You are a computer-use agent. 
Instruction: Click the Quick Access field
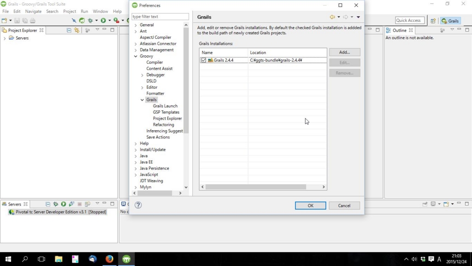[410, 20]
